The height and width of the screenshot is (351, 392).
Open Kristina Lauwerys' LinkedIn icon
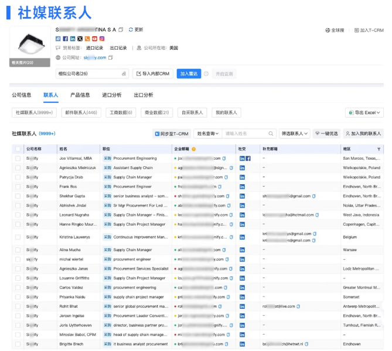click(x=242, y=237)
